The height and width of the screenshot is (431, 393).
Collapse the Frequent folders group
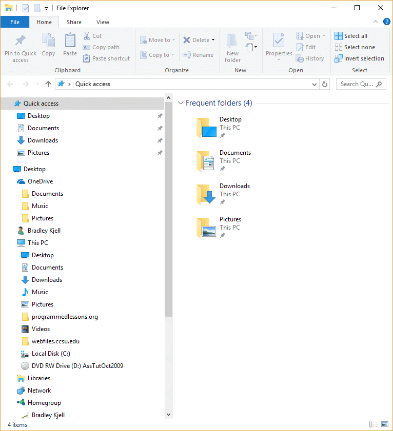tap(181, 104)
